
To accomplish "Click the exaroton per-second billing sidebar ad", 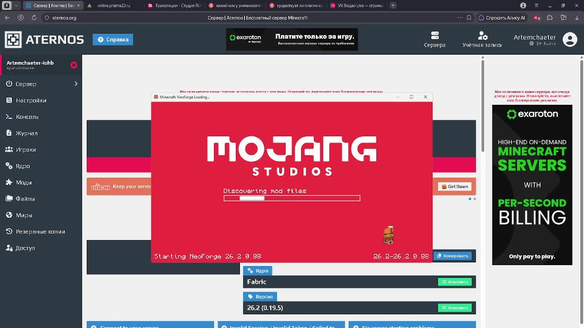I will coord(532,185).
